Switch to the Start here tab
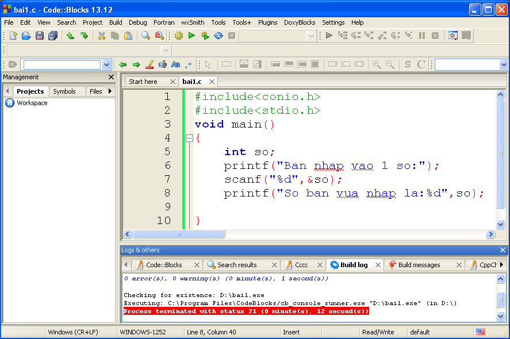 click(143, 82)
